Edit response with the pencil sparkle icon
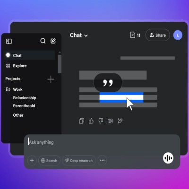 coord(120,121)
